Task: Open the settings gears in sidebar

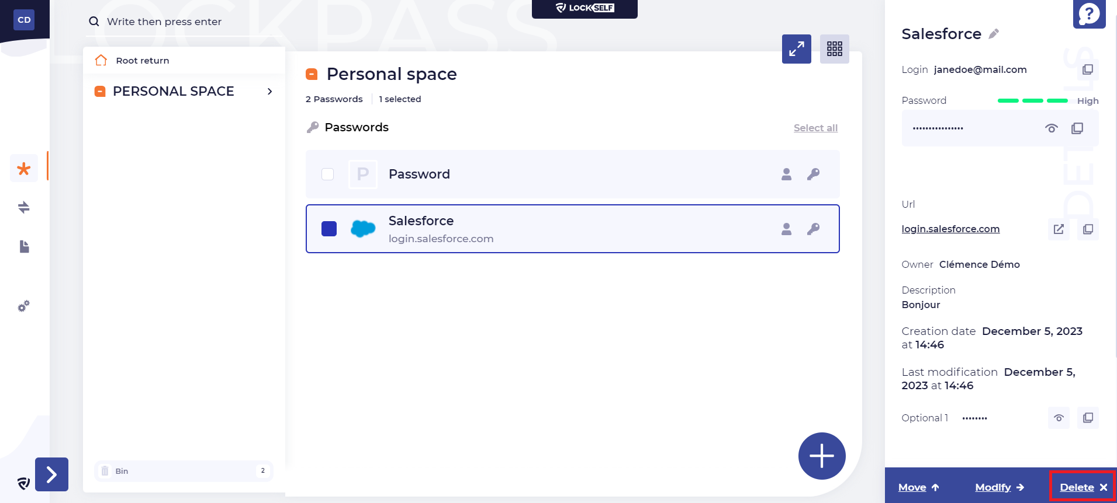Action: [23, 306]
